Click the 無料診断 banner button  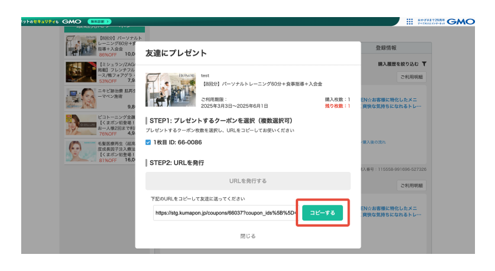click(99, 21)
